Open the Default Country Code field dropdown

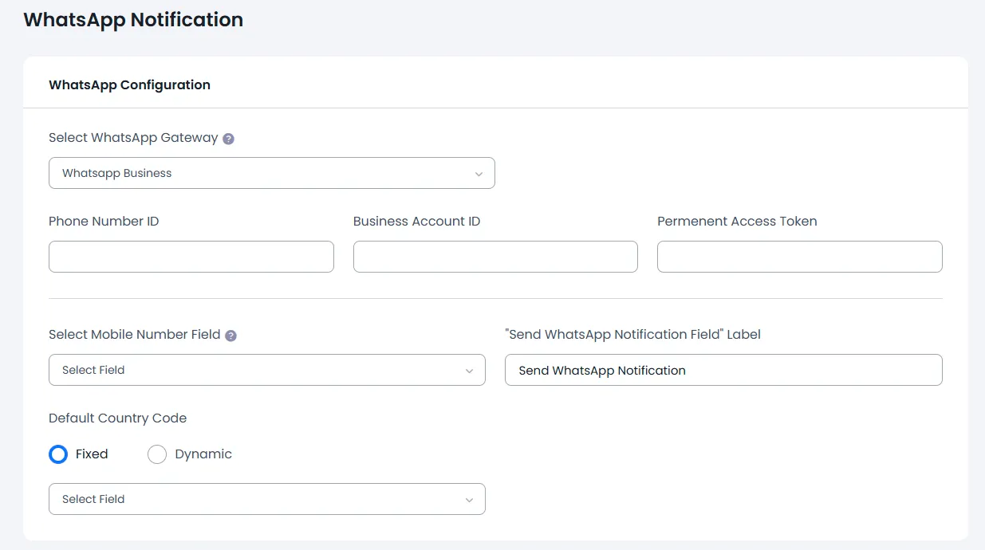267,499
